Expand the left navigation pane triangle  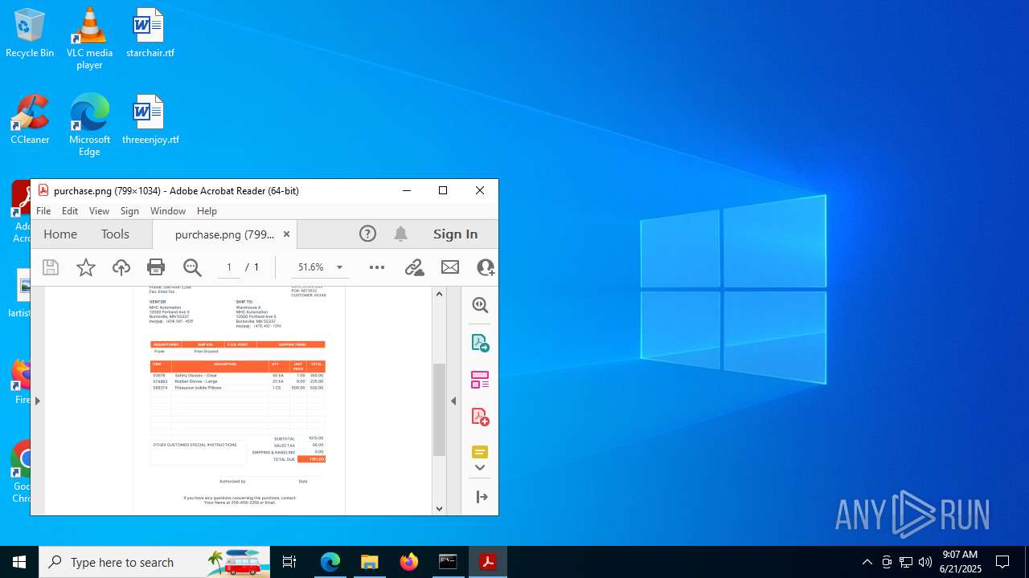coord(37,401)
